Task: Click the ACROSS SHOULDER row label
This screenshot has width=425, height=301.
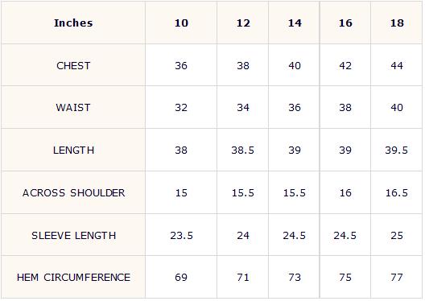Action: pyautogui.click(x=73, y=193)
